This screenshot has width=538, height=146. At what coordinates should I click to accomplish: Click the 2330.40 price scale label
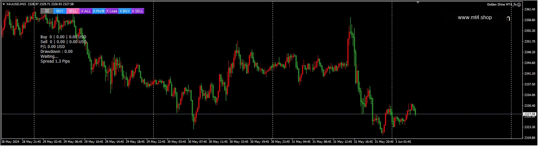[x=529, y=106]
